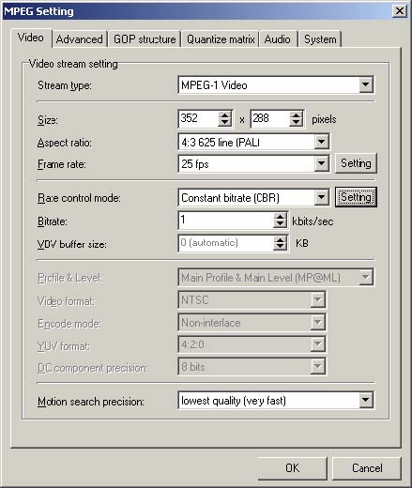Decrease the height size with down arrow
412x488 pixels.
click(x=296, y=123)
